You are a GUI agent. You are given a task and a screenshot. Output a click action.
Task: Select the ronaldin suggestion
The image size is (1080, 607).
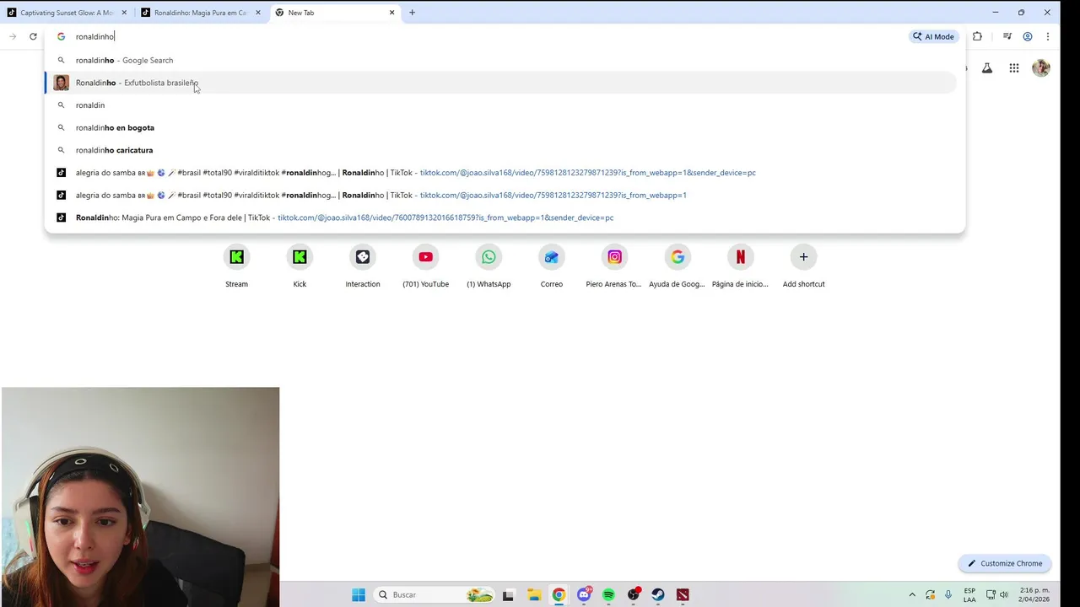[x=500, y=105]
